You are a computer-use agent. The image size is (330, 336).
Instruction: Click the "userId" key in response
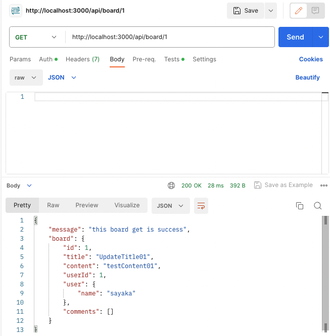(x=77, y=275)
